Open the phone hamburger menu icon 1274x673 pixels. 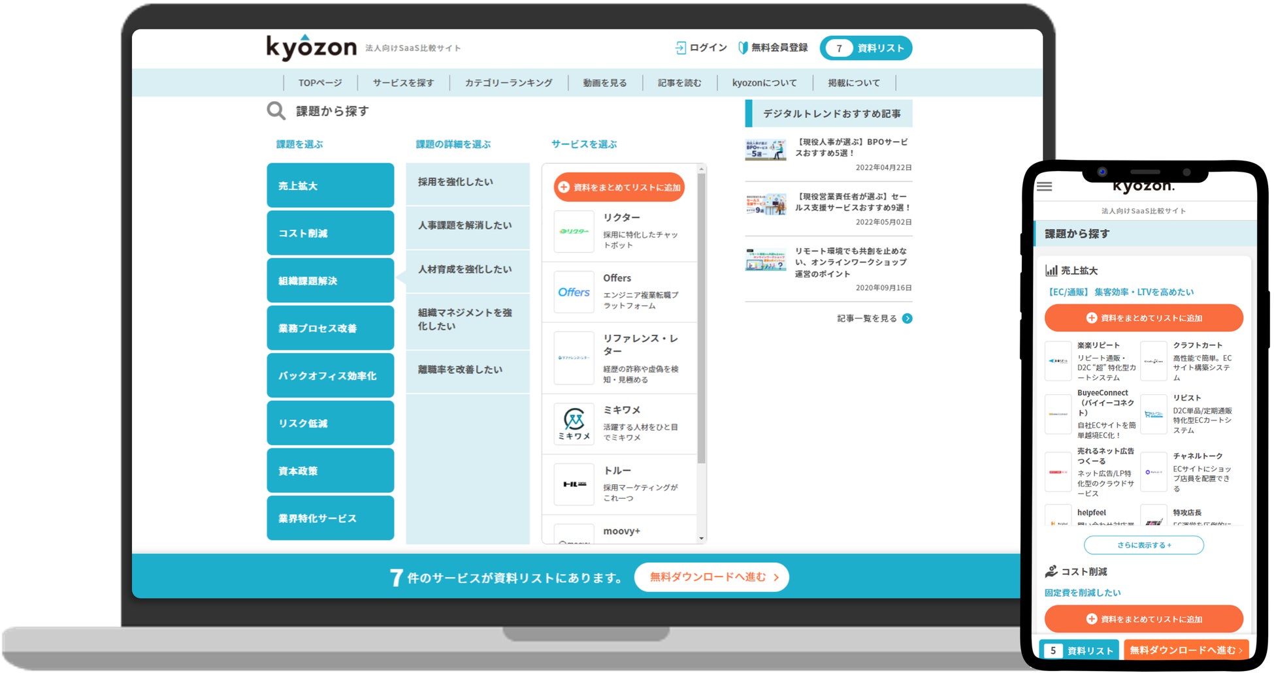[1045, 186]
